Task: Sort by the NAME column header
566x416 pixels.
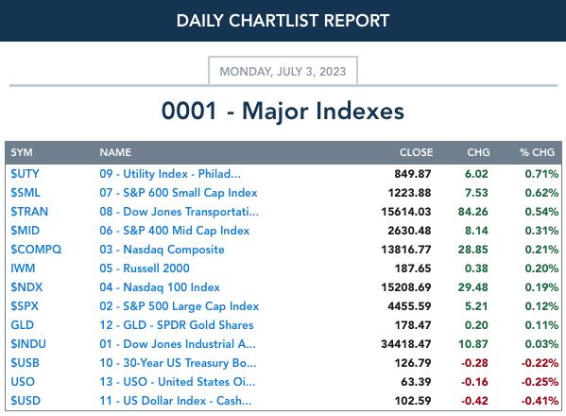Action: click(115, 152)
